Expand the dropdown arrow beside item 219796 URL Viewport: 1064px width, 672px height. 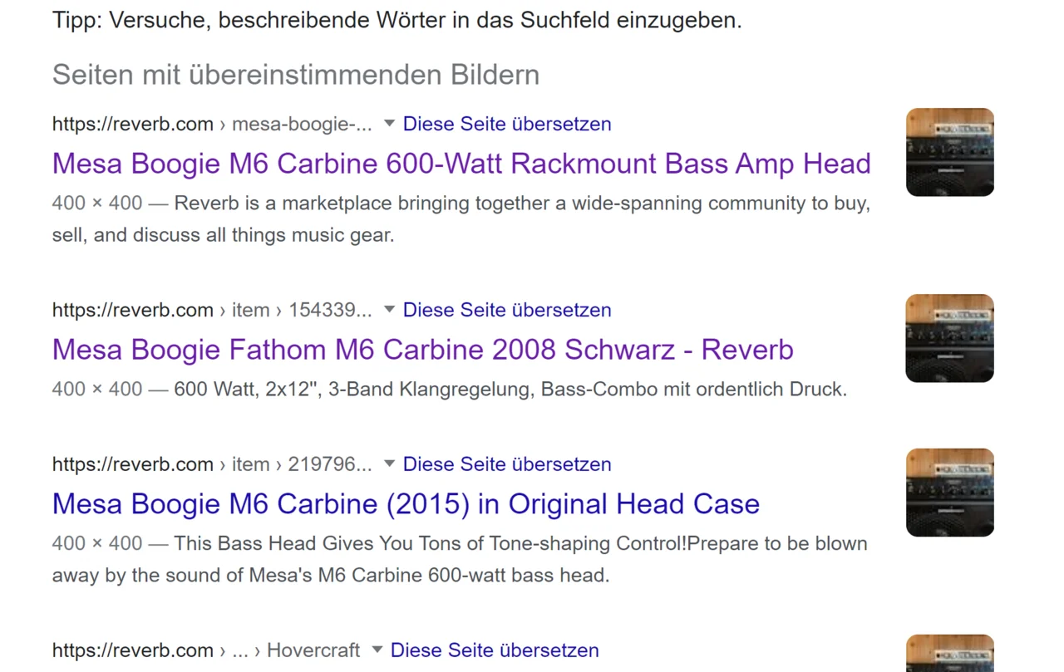[389, 464]
